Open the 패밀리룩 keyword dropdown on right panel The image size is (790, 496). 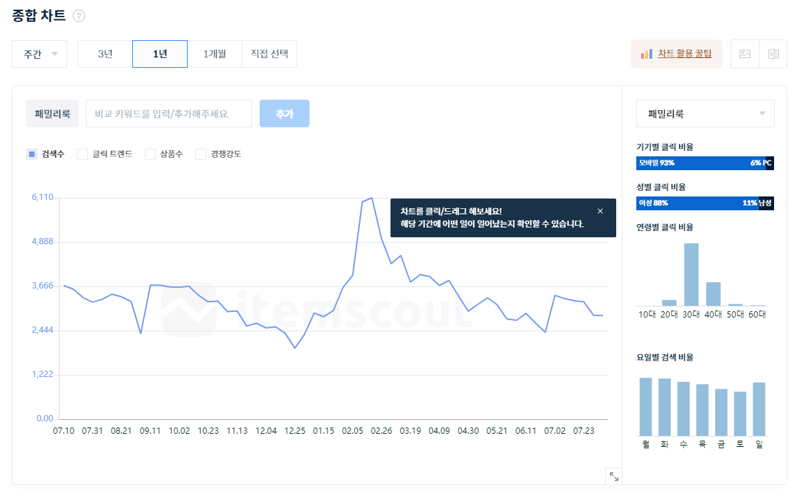click(706, 114)
